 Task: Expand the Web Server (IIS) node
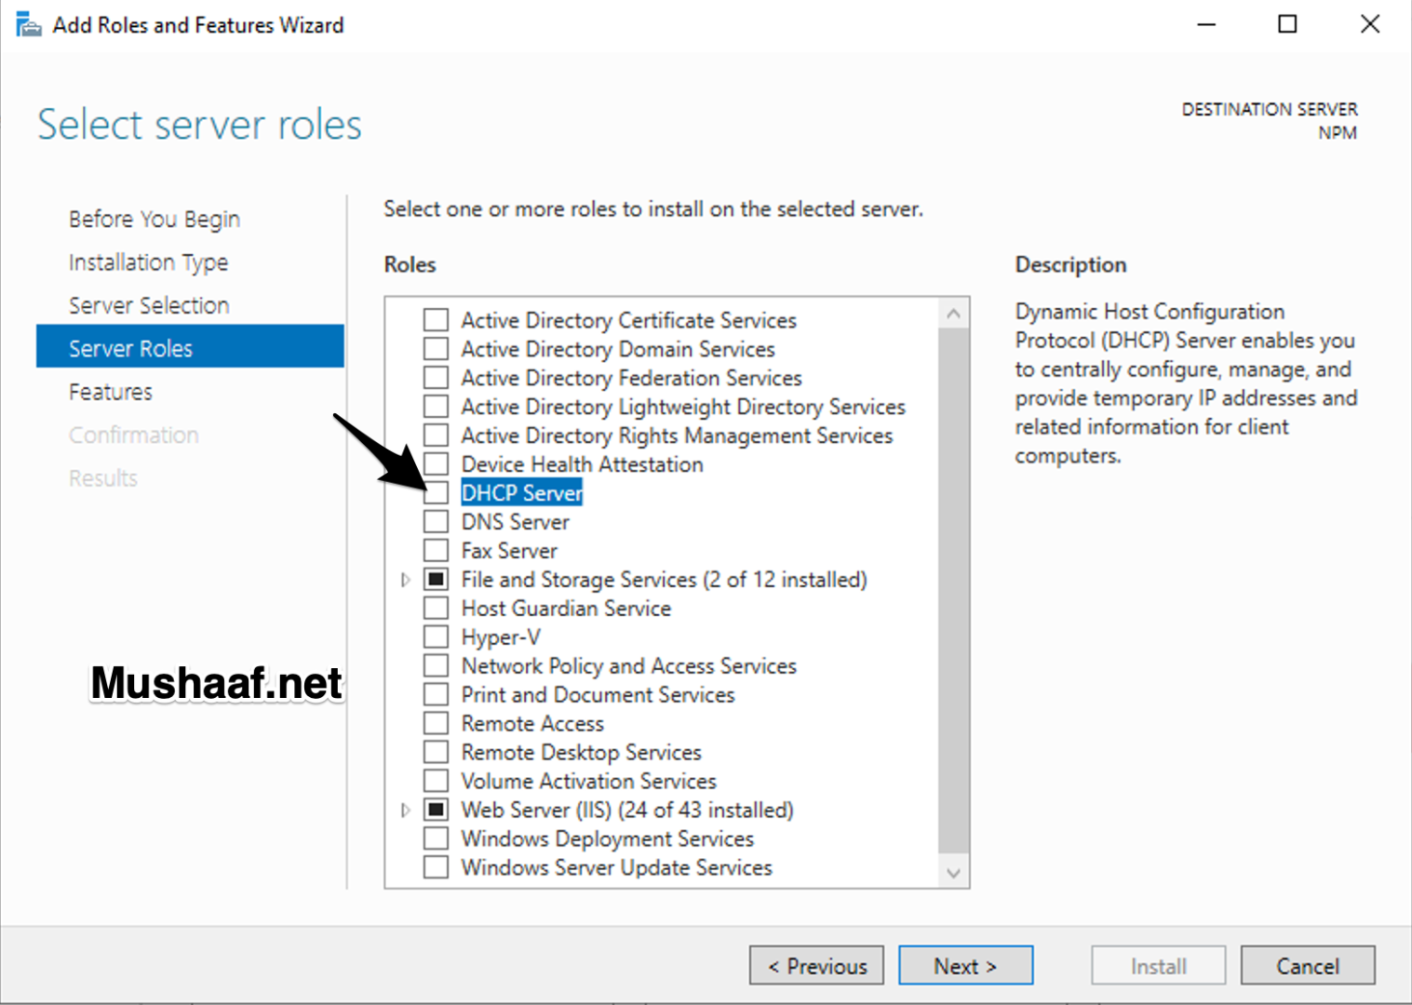pos(405,809)
